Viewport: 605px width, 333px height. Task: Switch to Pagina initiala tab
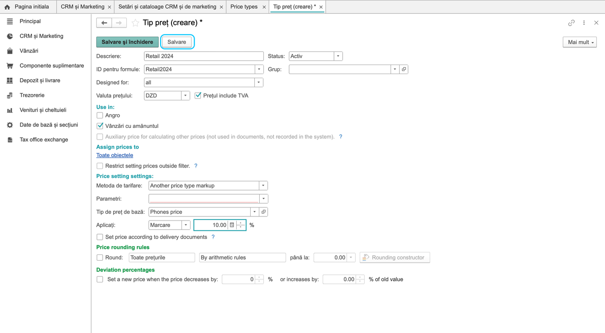coord(28,7)
